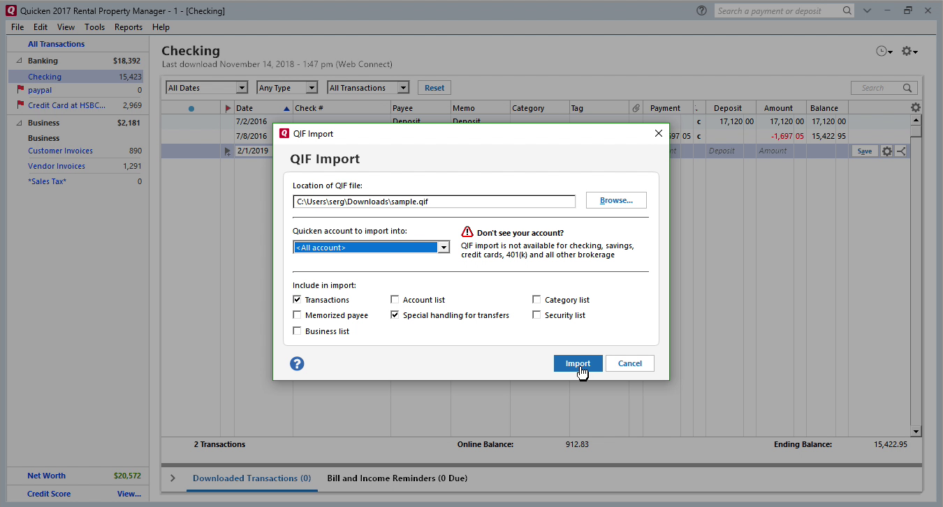Click the chevron-down arrow beside title bar search
This screenshot has width=943, height=507.
pos(867,10)
